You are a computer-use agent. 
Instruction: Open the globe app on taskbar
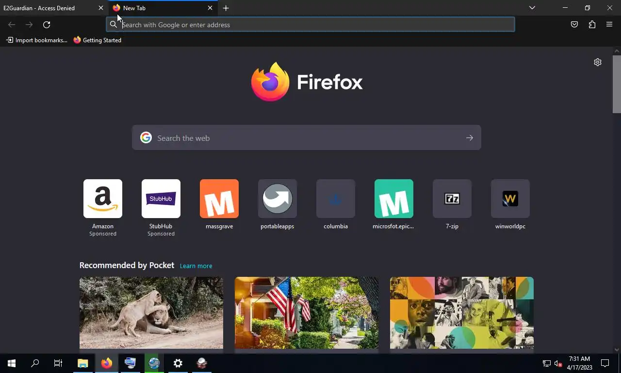click(x=154, y=363)
